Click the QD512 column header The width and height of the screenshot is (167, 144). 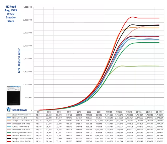point(129,112)
